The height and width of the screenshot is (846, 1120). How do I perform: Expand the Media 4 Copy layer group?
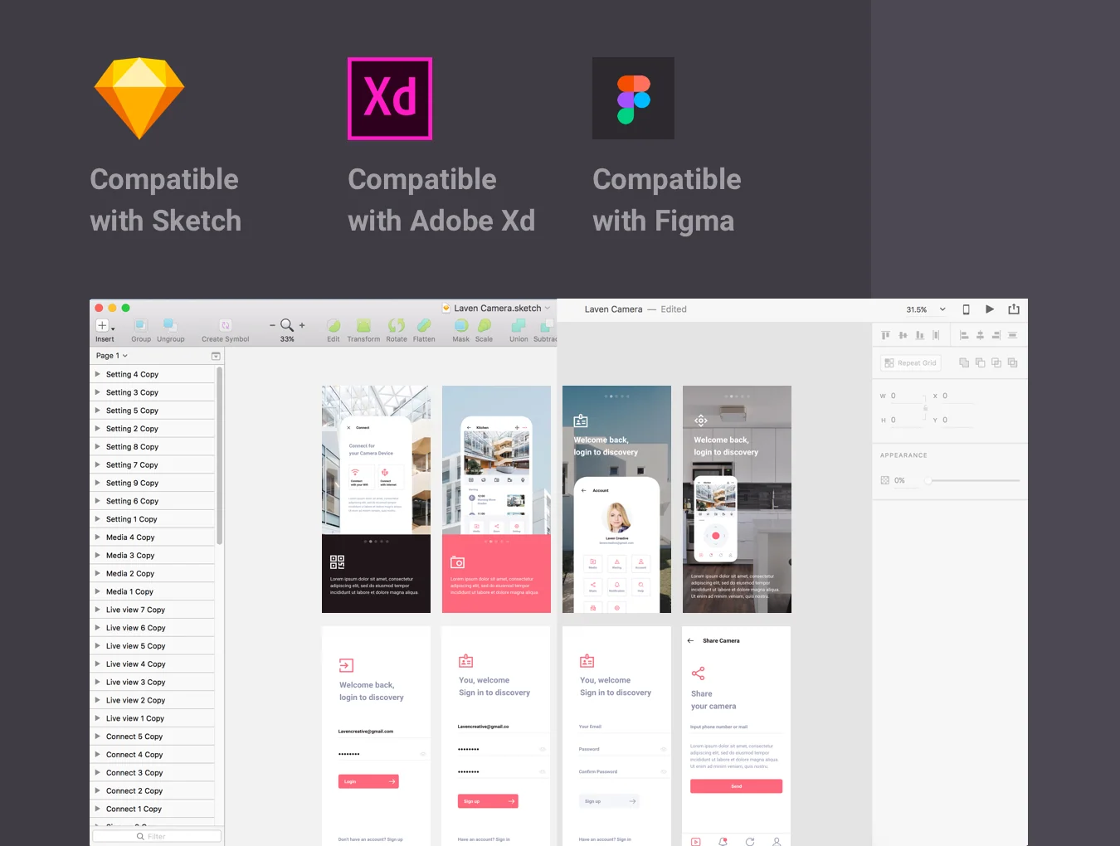point(98,537)
